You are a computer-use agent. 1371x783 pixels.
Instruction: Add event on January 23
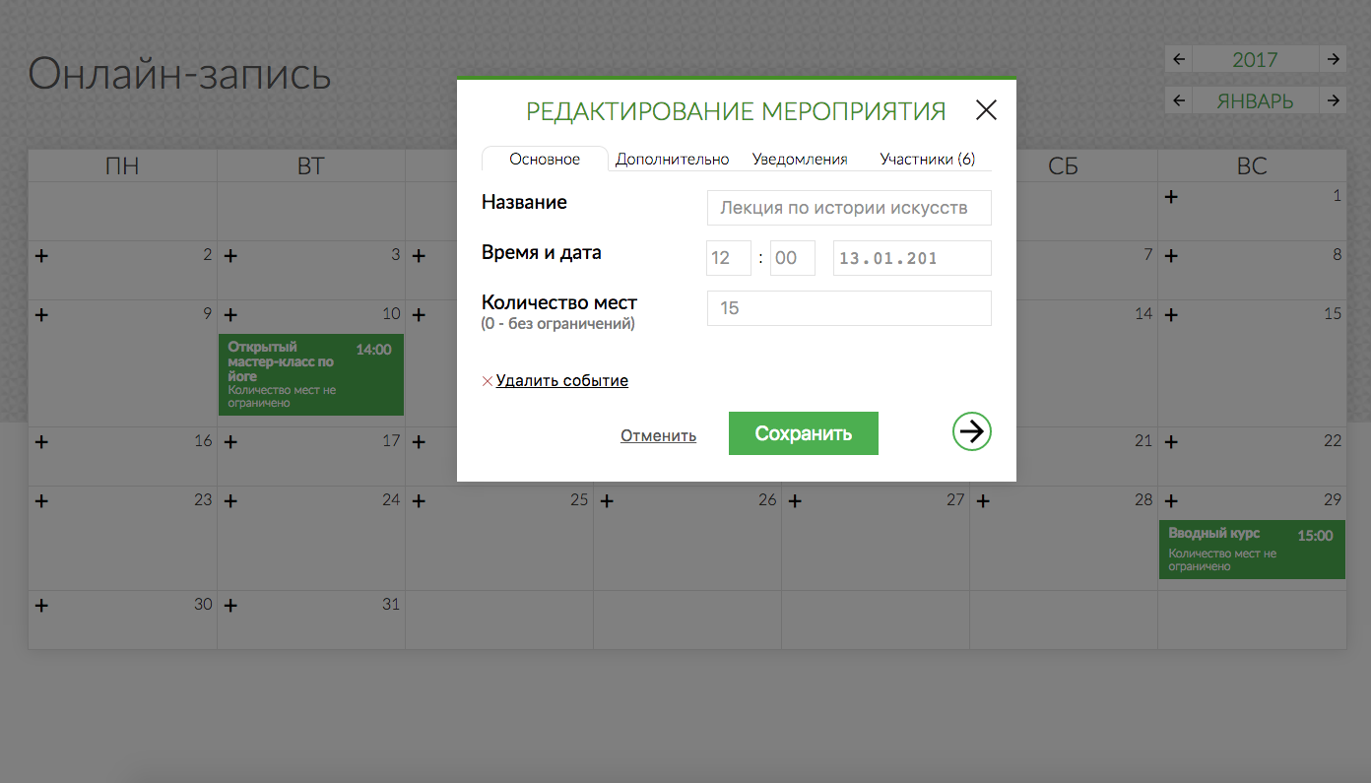(x=41, y=501)
